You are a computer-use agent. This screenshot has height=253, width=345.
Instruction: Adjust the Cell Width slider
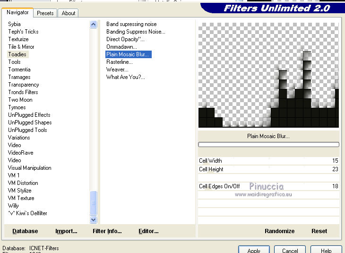(x=268, y=161)
